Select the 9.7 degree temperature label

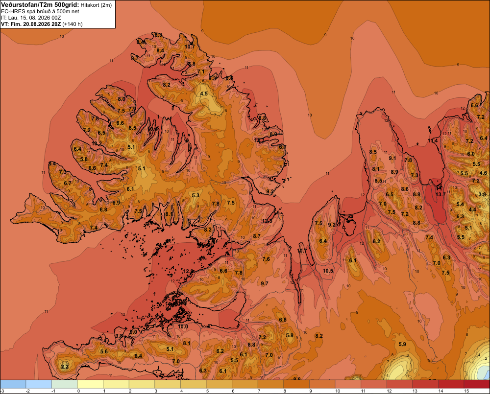click(x=265, y=283)
